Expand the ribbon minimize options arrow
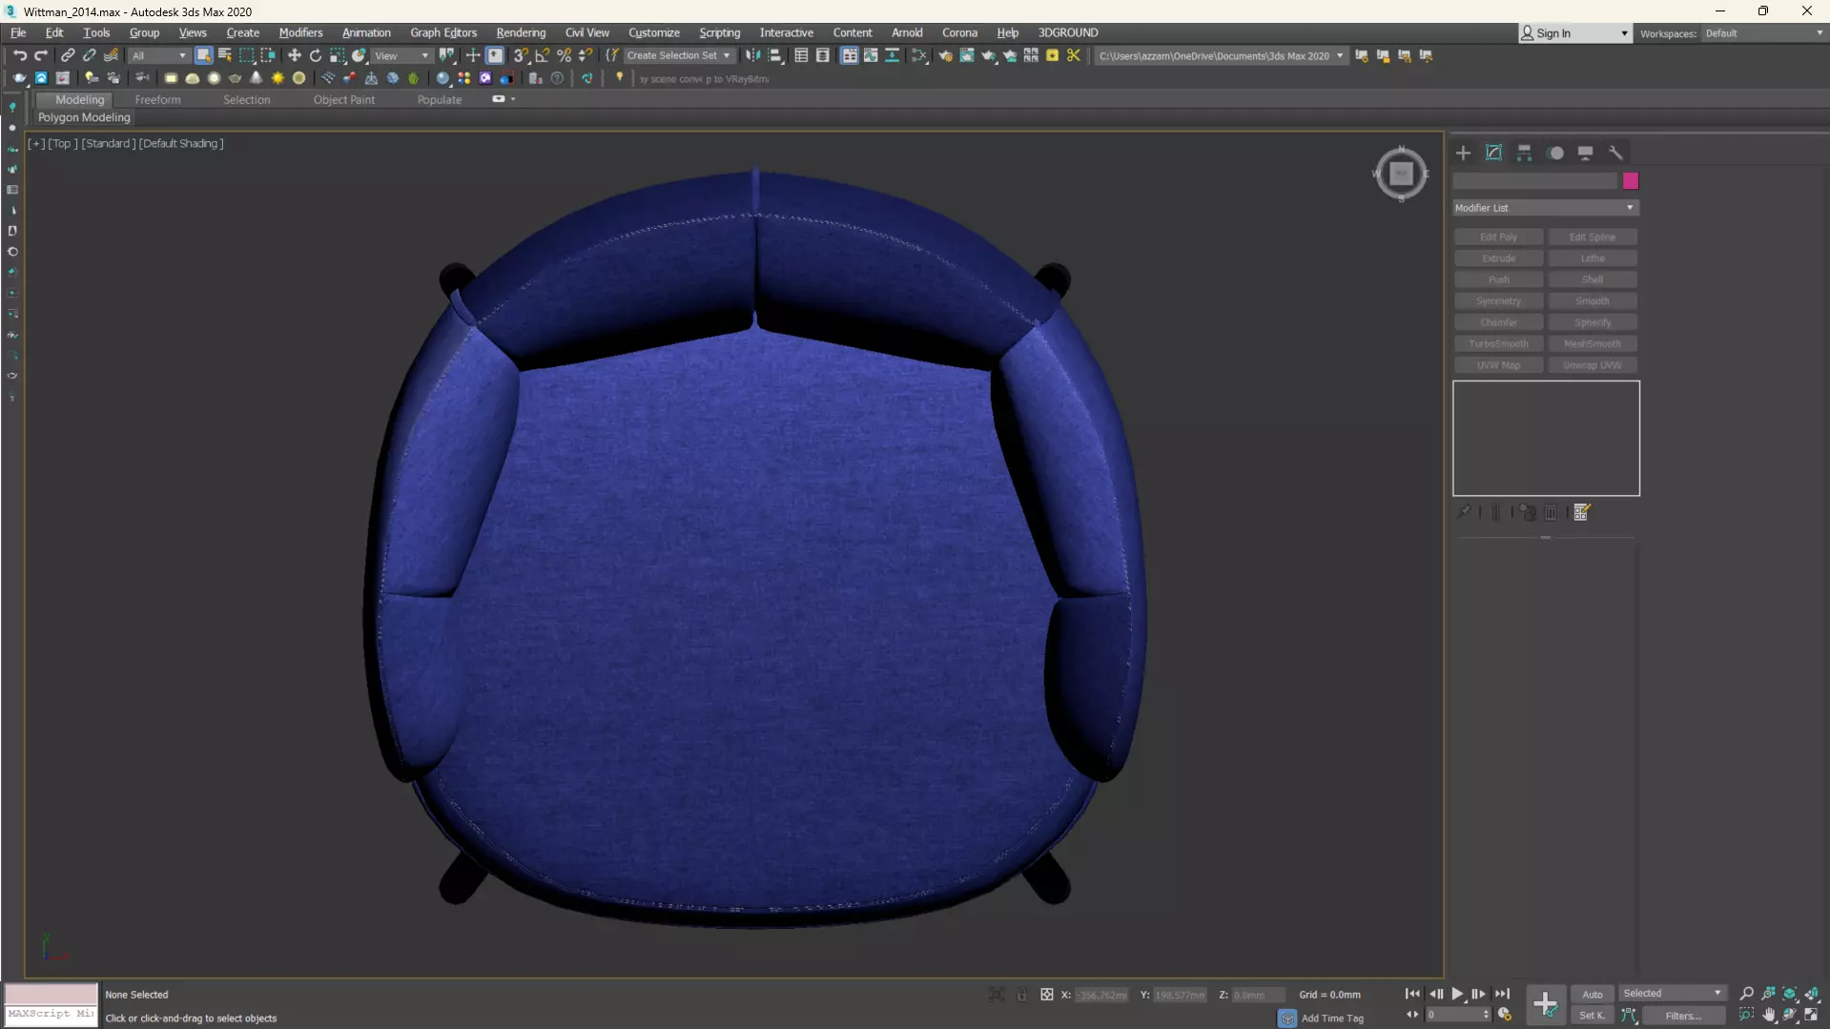This screenshot has width=1830, height=1029. point(513,99)
